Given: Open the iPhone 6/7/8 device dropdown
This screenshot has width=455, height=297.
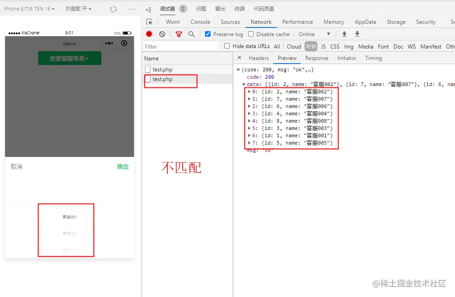Looking at the screenshot, I should (29, 9).
